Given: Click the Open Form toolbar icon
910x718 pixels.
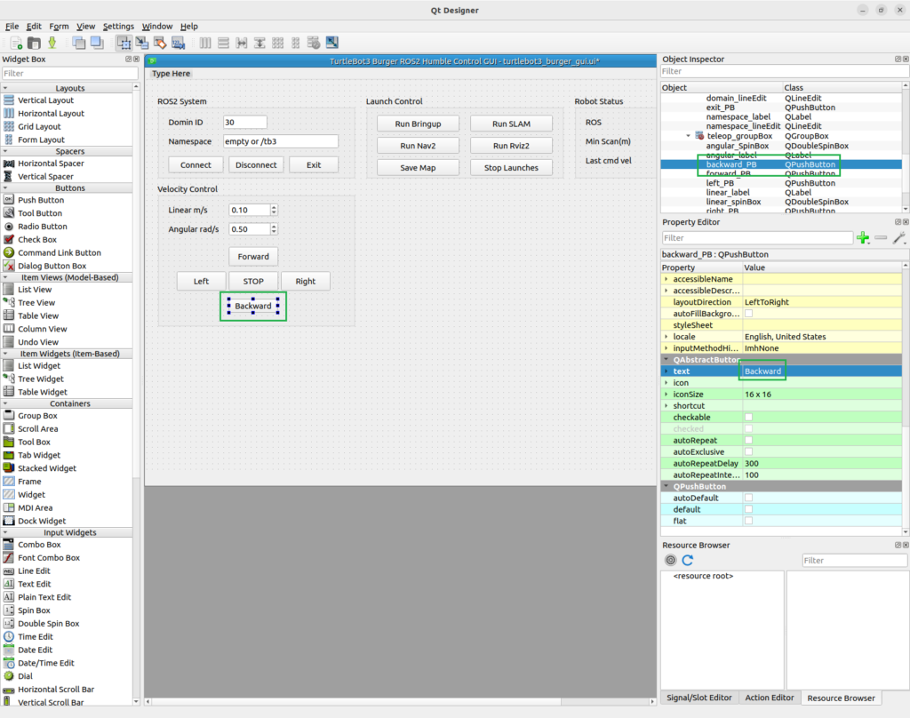Looking at the screenshot, I should [x=35, y=43].
